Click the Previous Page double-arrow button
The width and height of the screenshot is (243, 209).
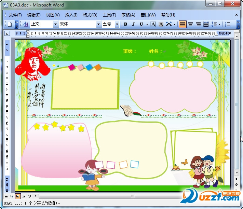[237, 179]
